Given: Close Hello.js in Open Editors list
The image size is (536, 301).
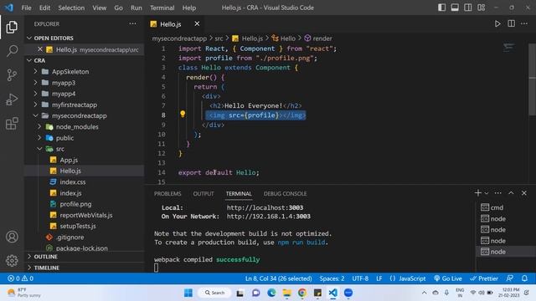Looking at the screenshot, I should pos(40,49).
